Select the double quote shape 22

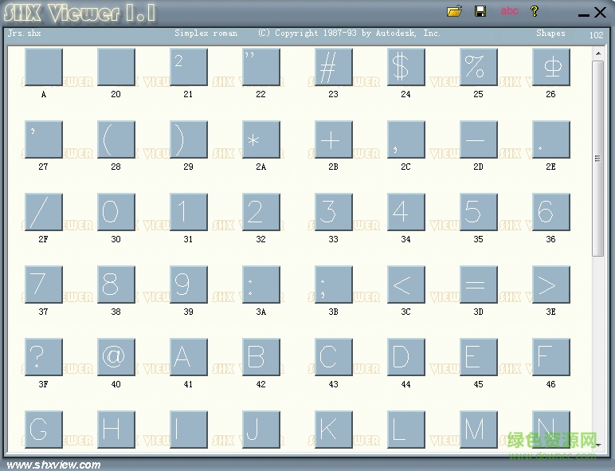pos(261,67)
